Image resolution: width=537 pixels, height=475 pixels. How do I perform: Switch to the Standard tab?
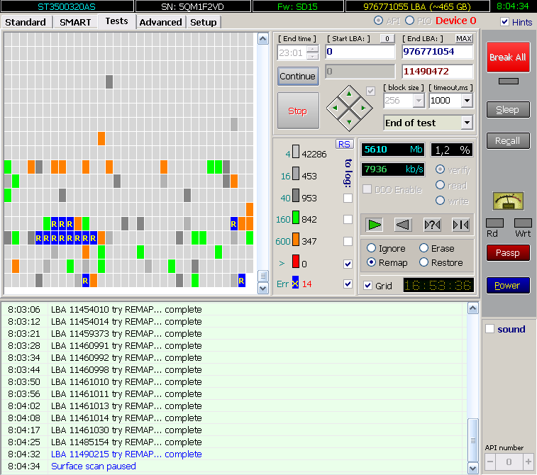26,22
